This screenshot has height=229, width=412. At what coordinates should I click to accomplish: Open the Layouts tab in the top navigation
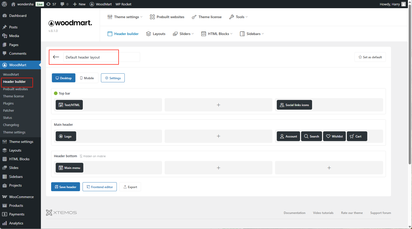coord(156,34)
